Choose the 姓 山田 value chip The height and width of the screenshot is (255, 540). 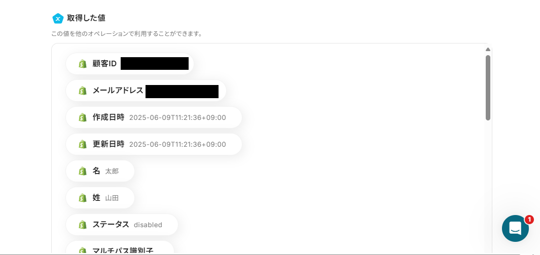(100, 198)
